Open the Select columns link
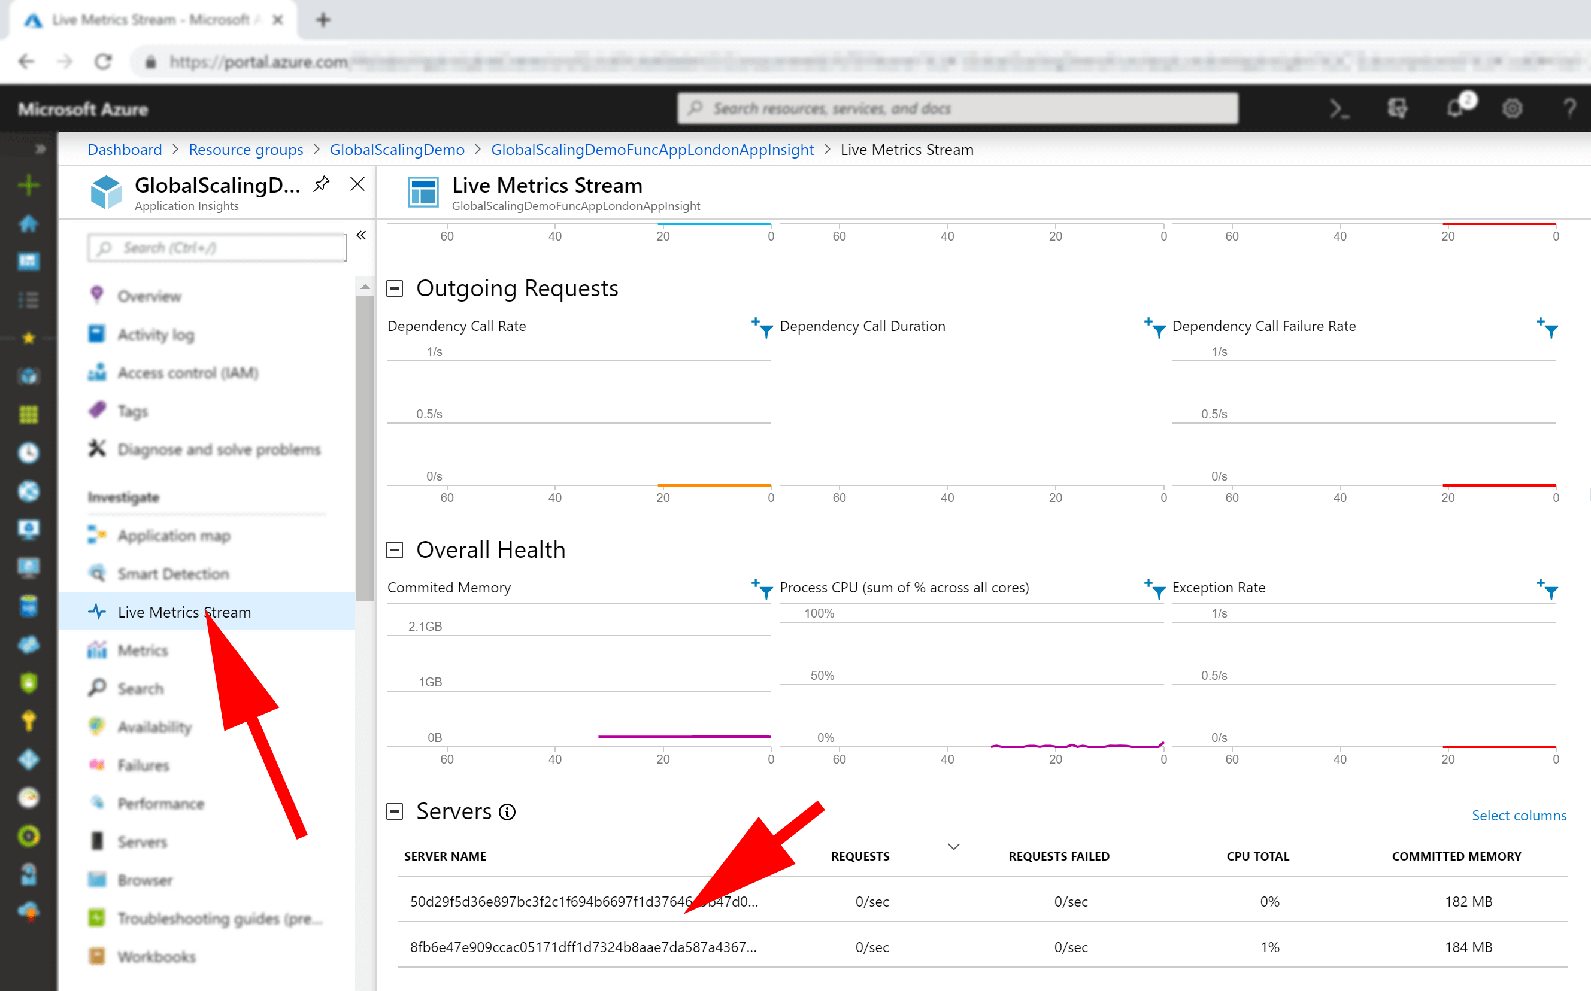The width and height of the screenshot is (1591, 991). [x=1519, y=815]
